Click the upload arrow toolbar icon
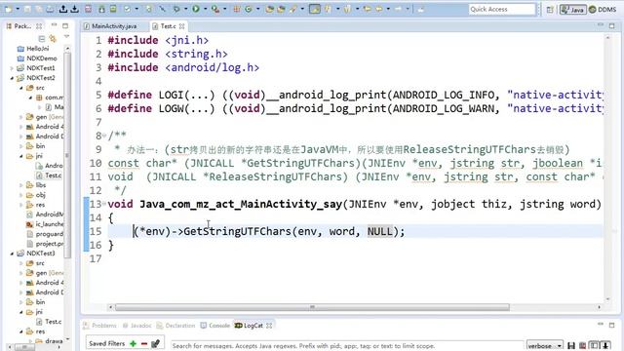624x351 pixels. click(x=62, y=9)
